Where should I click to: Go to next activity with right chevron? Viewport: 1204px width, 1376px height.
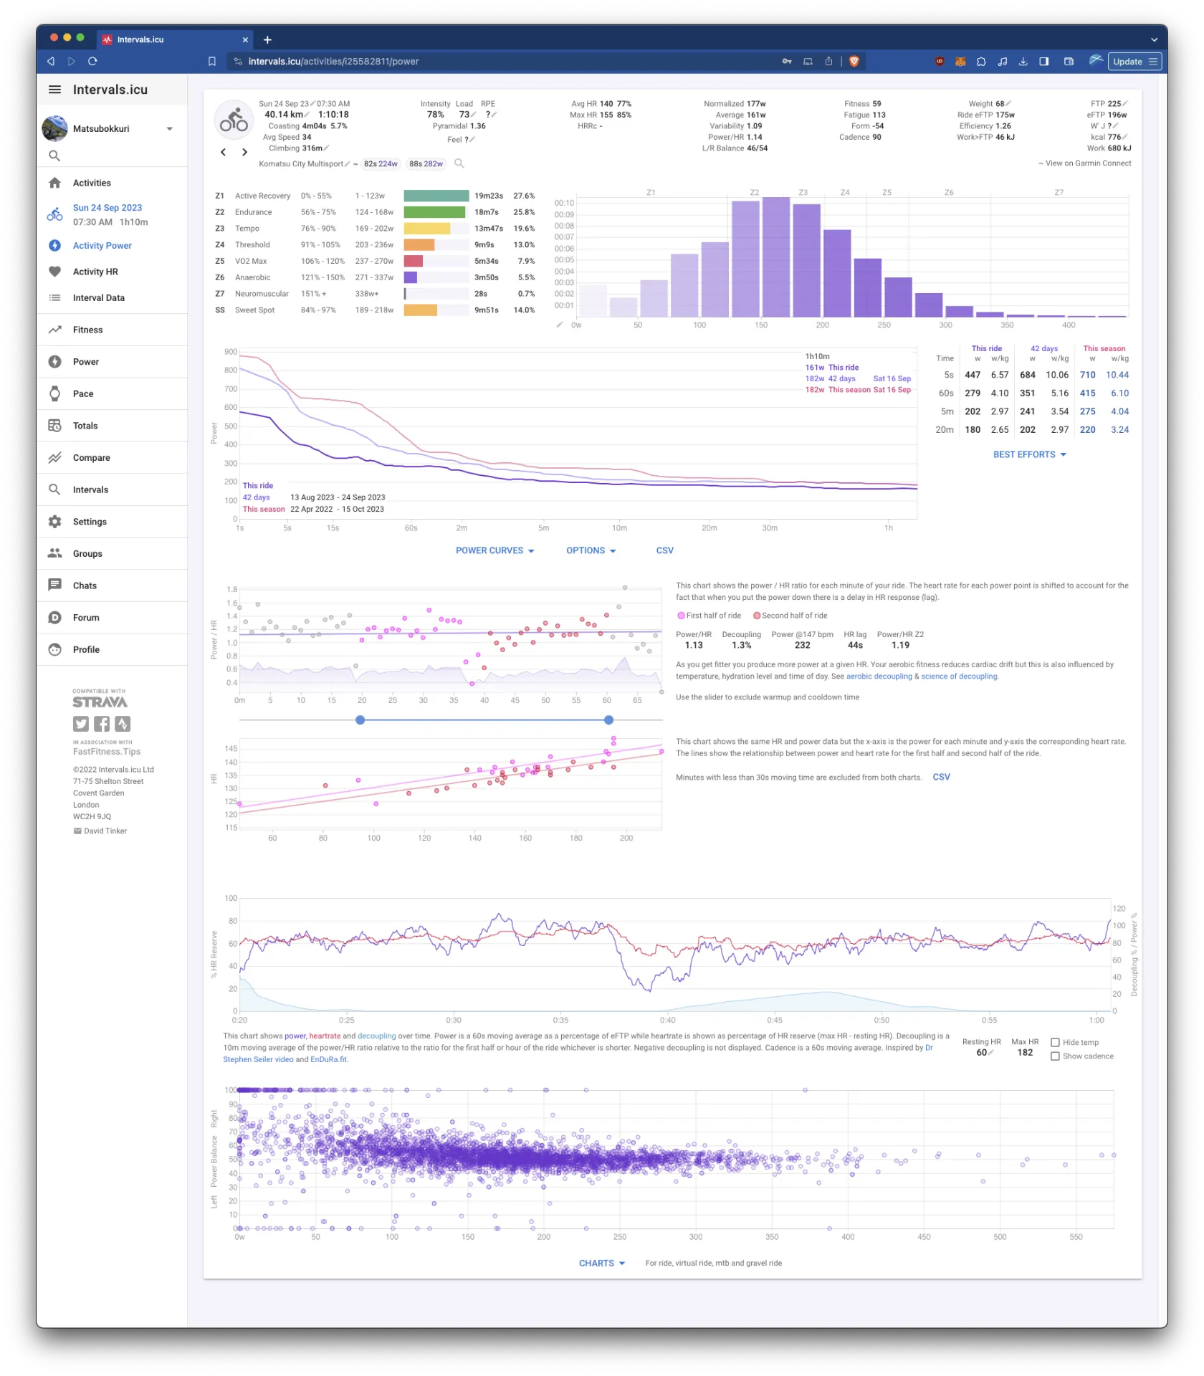(x=244, y=152)
